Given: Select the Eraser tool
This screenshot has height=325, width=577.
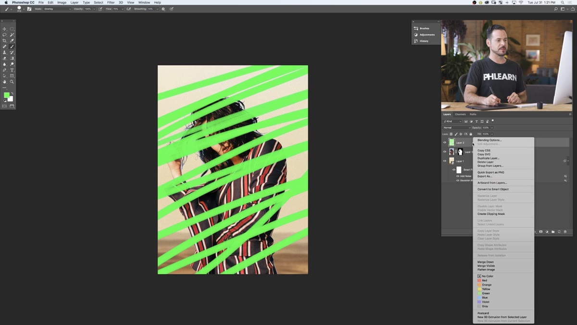Looking at the screenshot, I should tap(5, 58).
